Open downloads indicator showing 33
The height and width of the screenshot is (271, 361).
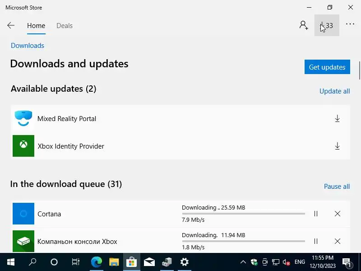tap(327, 25)
